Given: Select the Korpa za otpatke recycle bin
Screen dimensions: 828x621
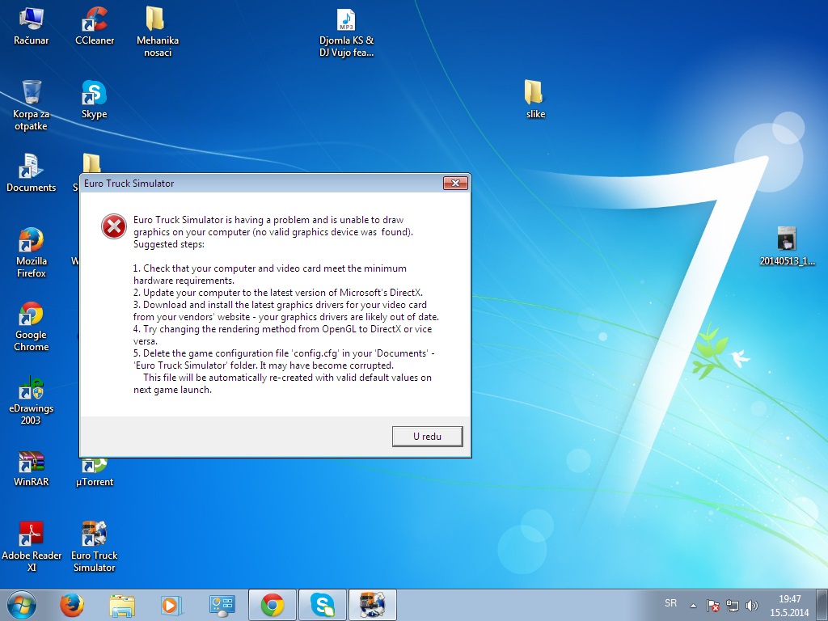Looking at the screenshot, I should coord(32,106).
